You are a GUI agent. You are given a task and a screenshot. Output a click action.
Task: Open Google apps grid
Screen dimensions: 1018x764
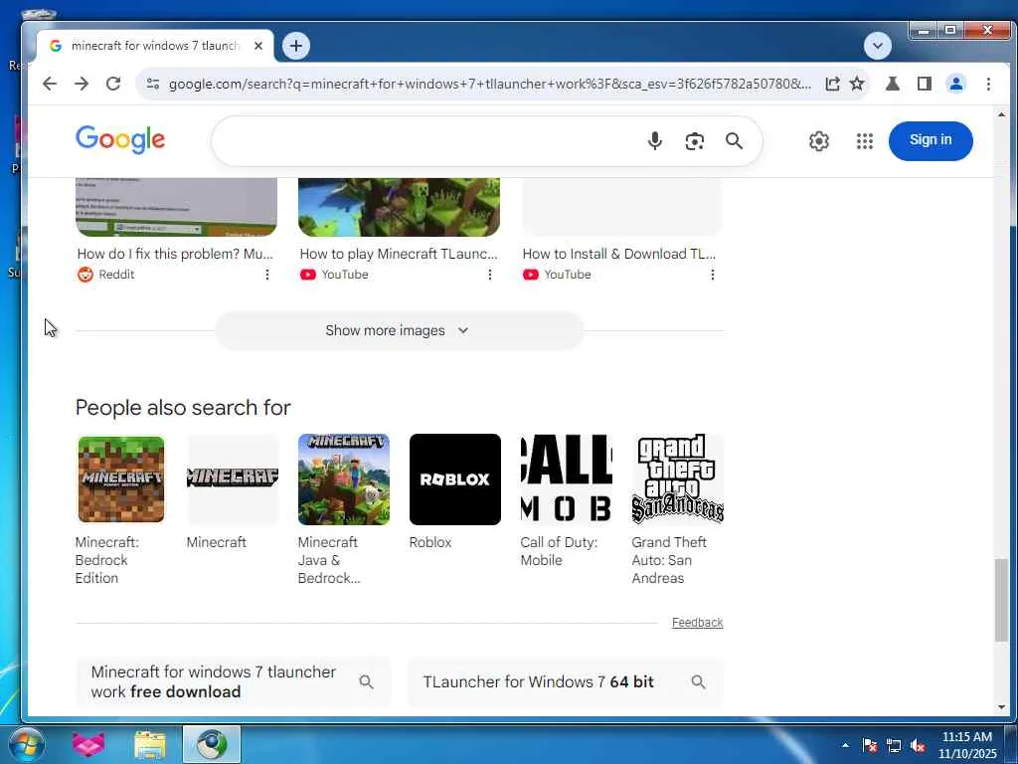[x=865, y=141]
